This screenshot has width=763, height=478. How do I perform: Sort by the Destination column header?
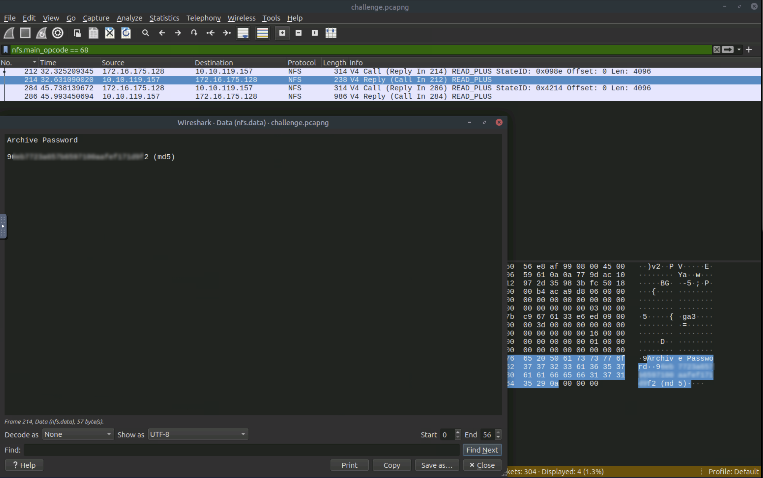pos(239,63)
